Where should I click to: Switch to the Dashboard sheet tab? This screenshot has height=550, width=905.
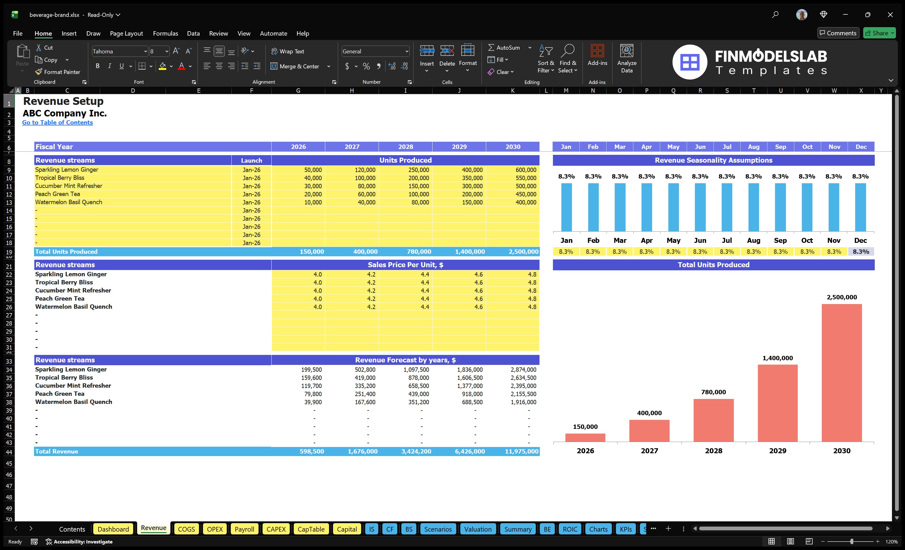tap(113, 529)
